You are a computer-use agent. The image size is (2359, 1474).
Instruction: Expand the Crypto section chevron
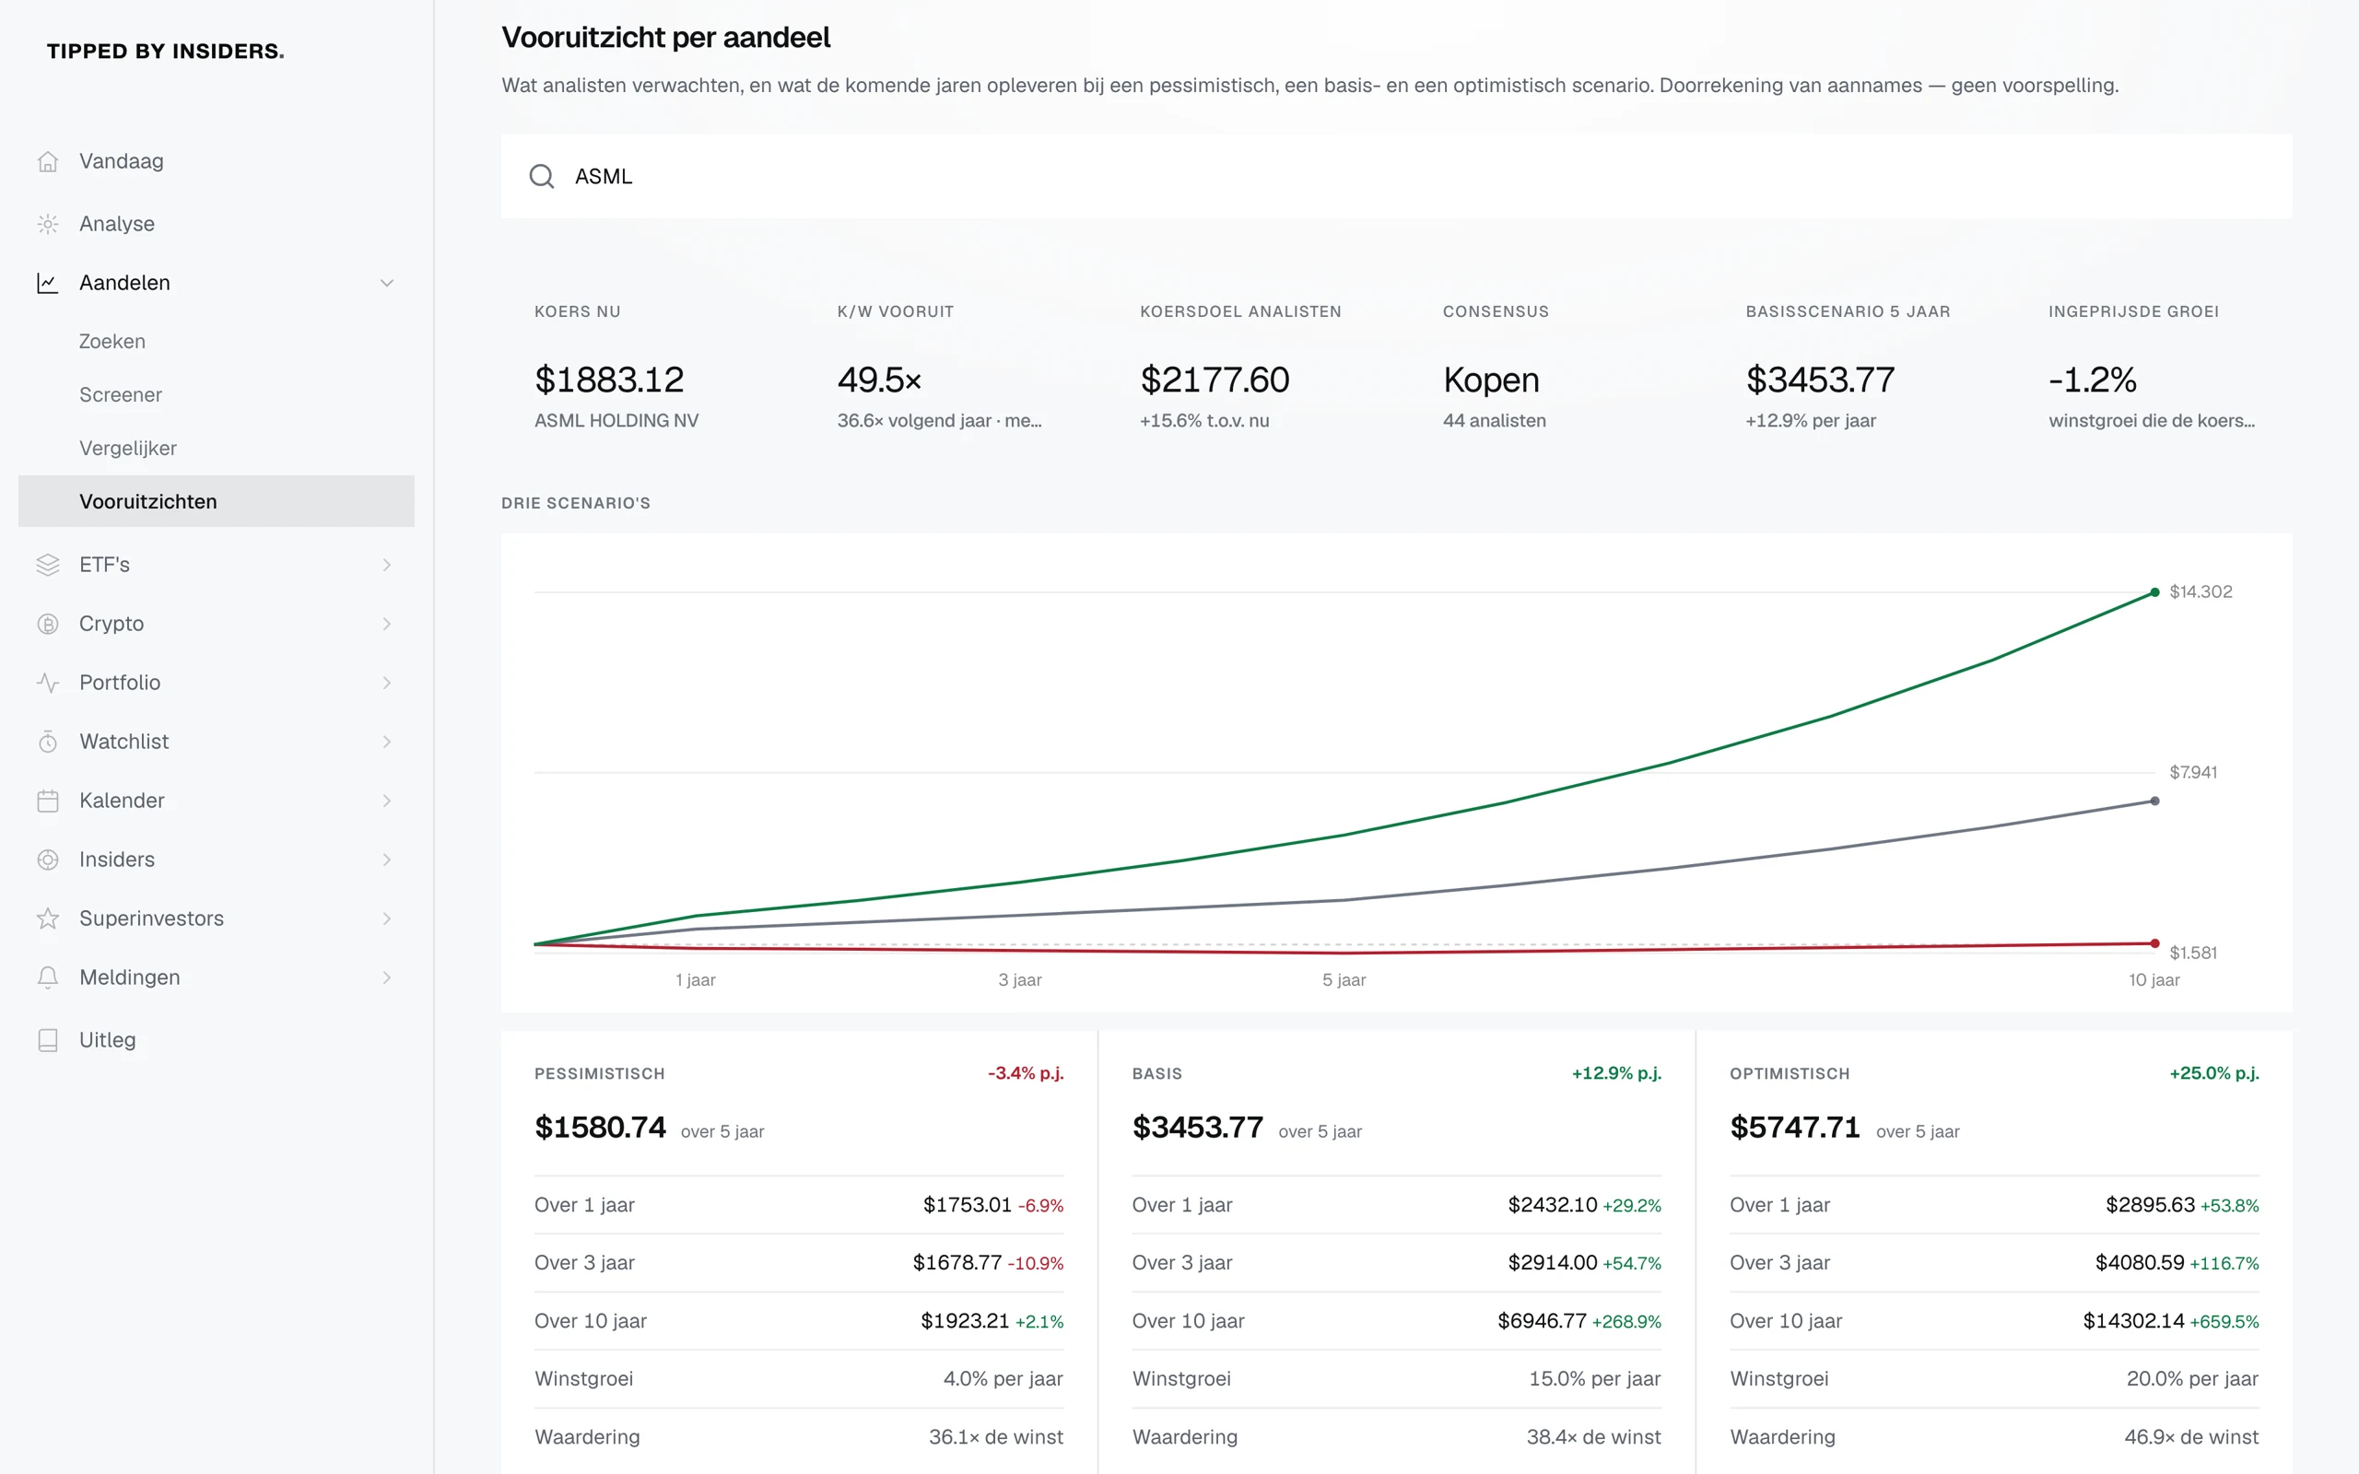click(x=387, y=624)
